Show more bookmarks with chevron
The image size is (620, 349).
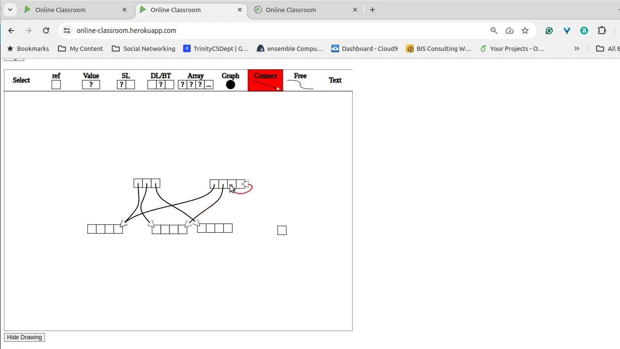[577, 48]
